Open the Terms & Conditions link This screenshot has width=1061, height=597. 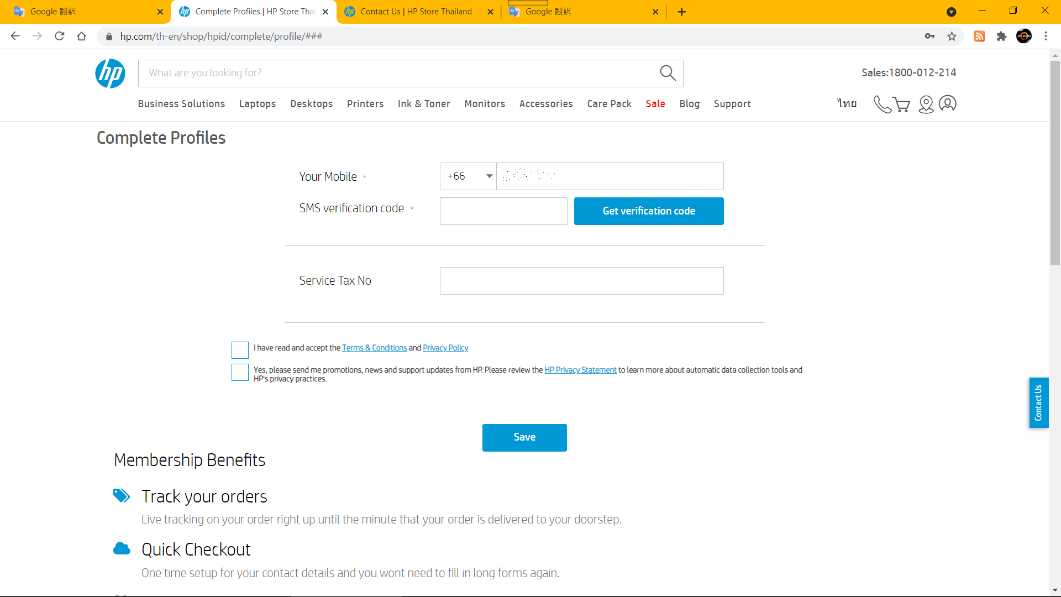374,348
